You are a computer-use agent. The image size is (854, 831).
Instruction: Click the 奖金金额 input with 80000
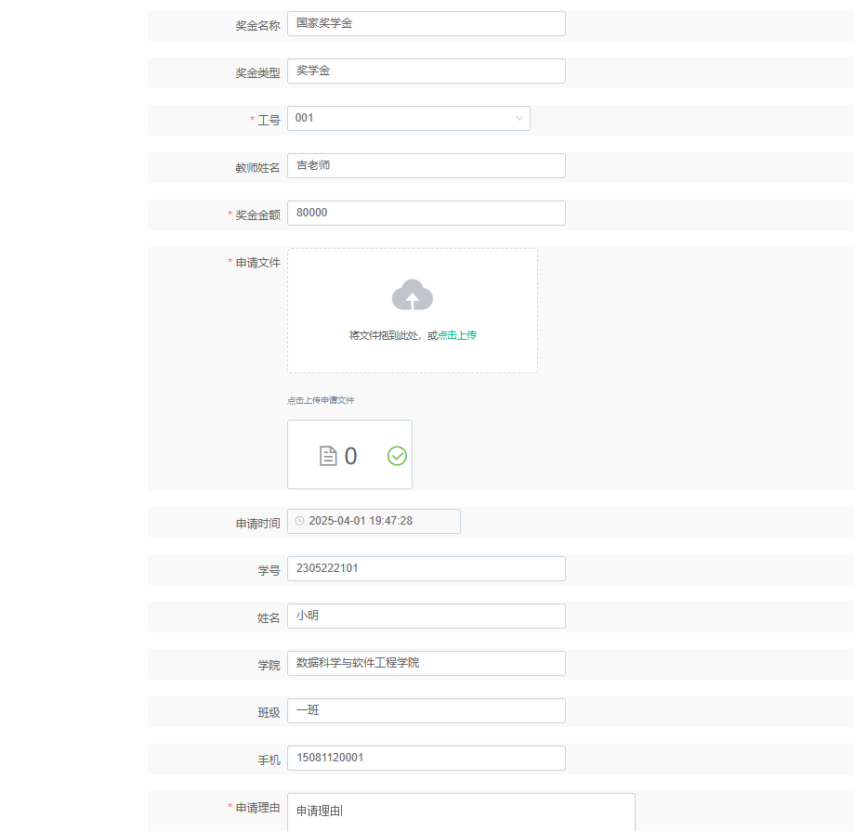[427, 214]
